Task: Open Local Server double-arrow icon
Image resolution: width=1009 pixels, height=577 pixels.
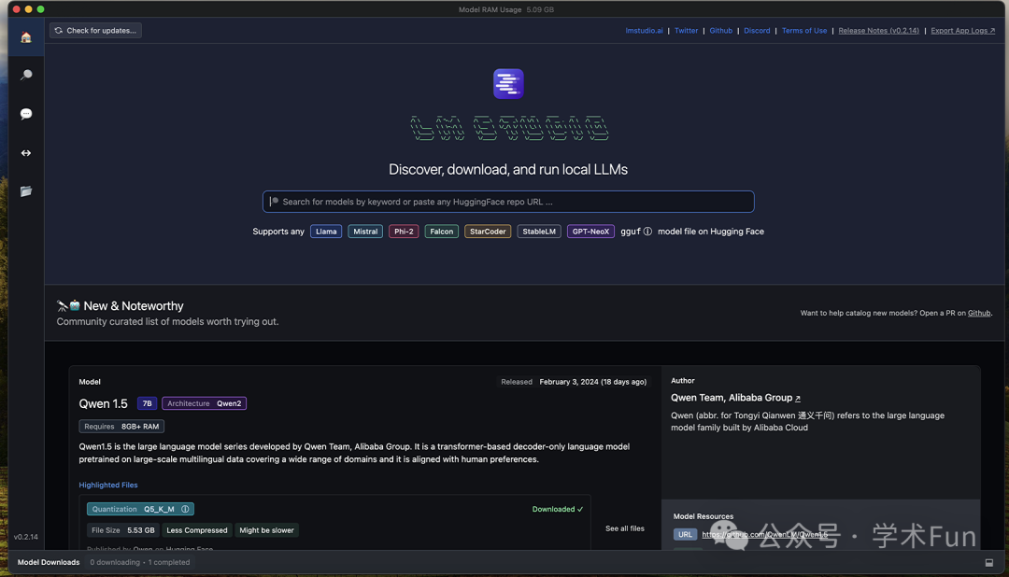Action: point(26,153)
